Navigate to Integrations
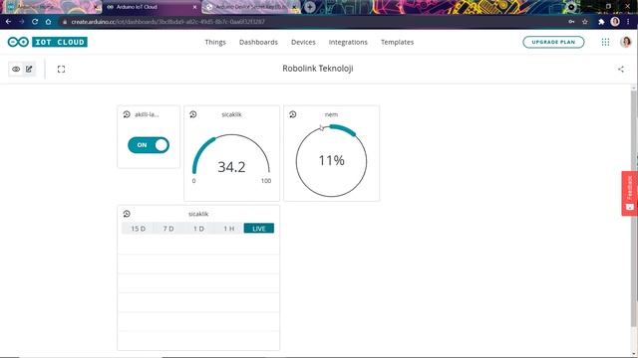The width and height of the screenshot is (638, 358). click(348, 42)
